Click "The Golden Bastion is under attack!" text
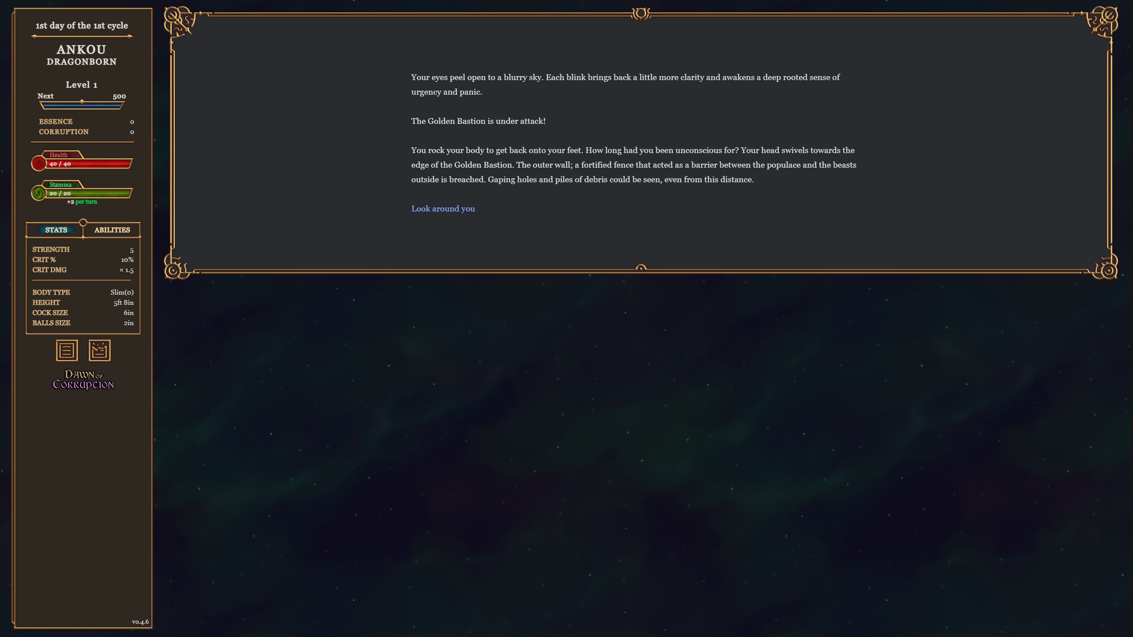The width and height of the screenshot is (1133, 637). point(478,121)
